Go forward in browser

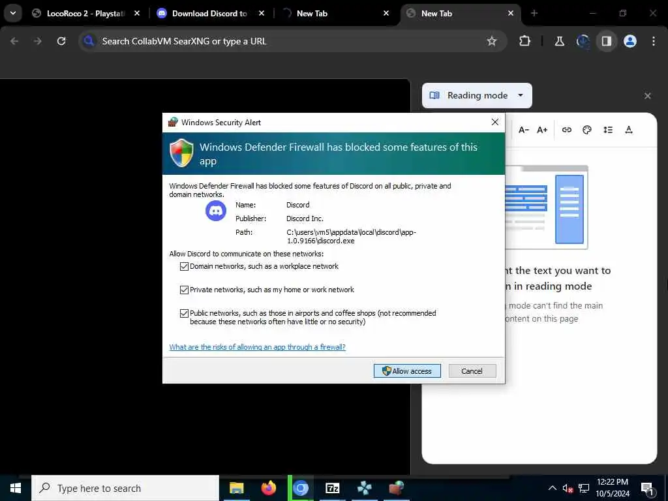[38, 41]
